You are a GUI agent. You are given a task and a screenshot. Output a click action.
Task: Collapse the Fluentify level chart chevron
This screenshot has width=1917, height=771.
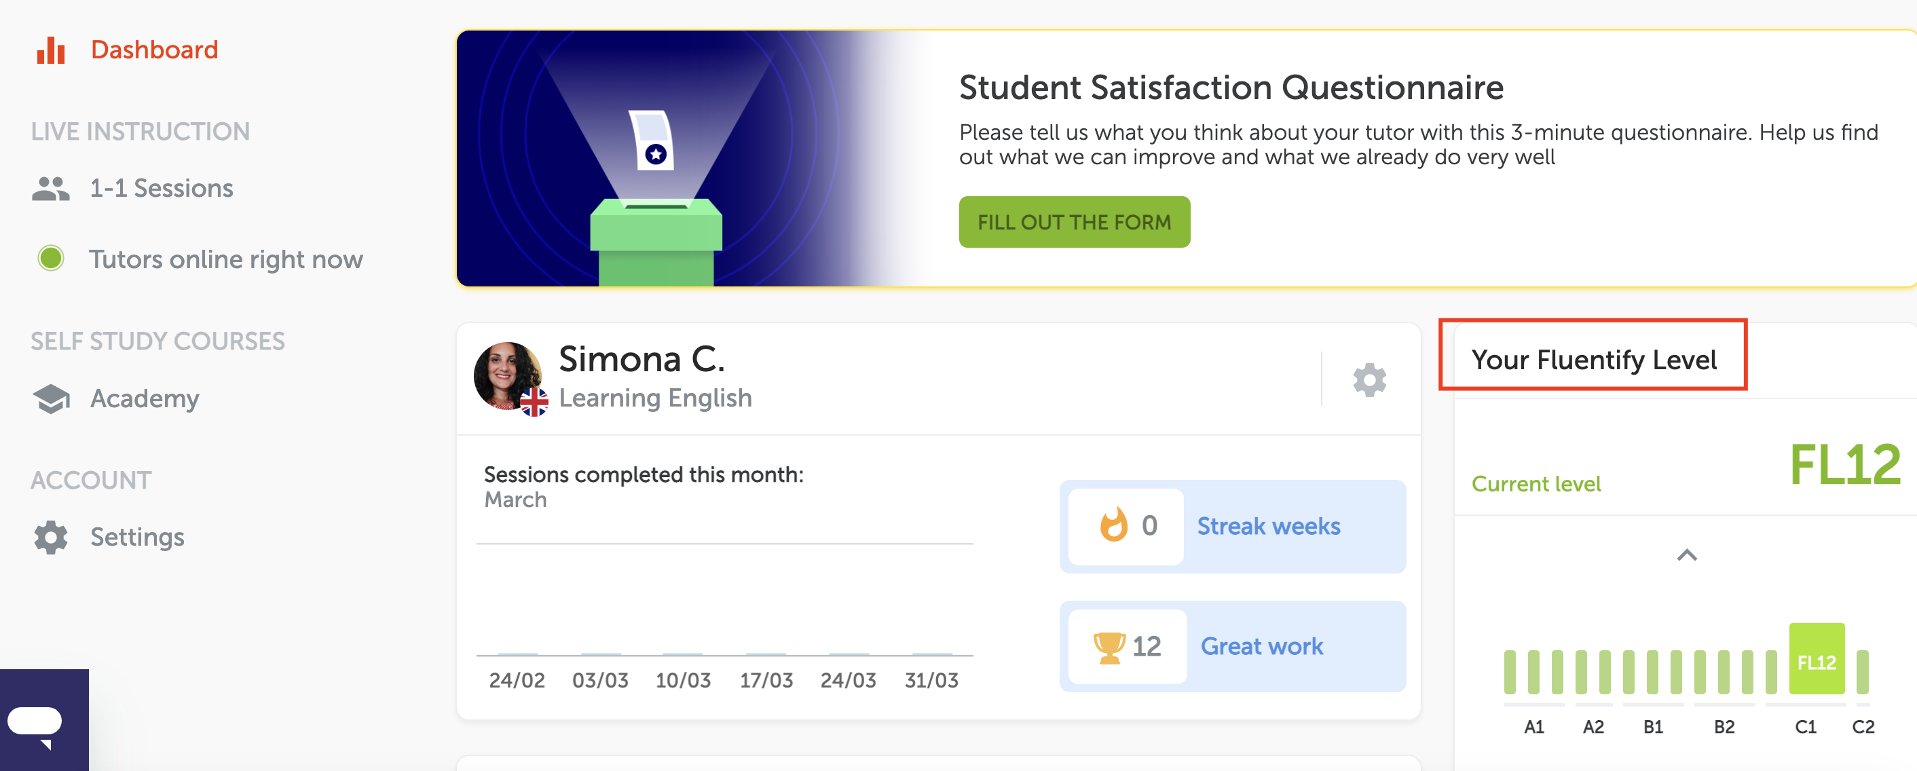(1686, 555)
